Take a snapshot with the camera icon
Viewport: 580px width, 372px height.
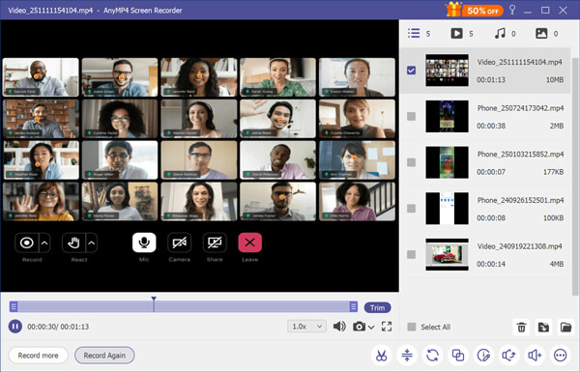click(359, 327)
